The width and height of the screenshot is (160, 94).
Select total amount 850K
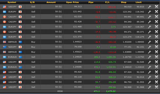click(60, 91)
